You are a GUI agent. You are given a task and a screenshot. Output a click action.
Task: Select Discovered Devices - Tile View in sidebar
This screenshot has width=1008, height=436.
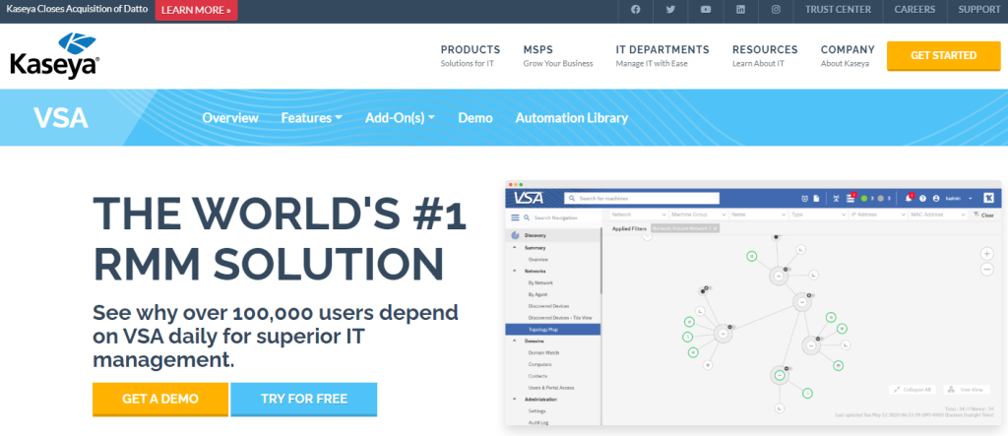tap(560, 318)
